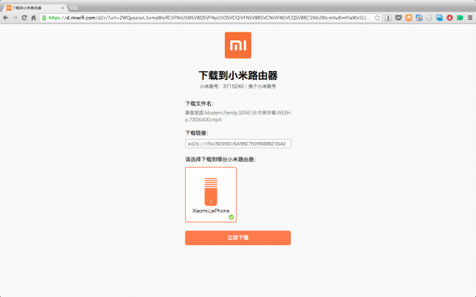The width and height of the screenshot is (476, 297).
Task: Click the account number 3715245
Action: [x=233, y=86]
